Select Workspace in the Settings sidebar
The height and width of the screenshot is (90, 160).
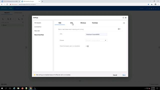[38, 23]
